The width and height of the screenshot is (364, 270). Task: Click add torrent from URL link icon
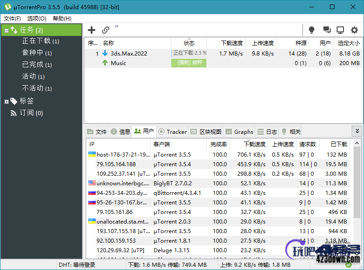106,30
